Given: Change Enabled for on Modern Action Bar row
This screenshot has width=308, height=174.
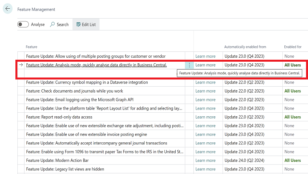Looking at the screenshot, I should pyautogui.click(x=293, y=161).
